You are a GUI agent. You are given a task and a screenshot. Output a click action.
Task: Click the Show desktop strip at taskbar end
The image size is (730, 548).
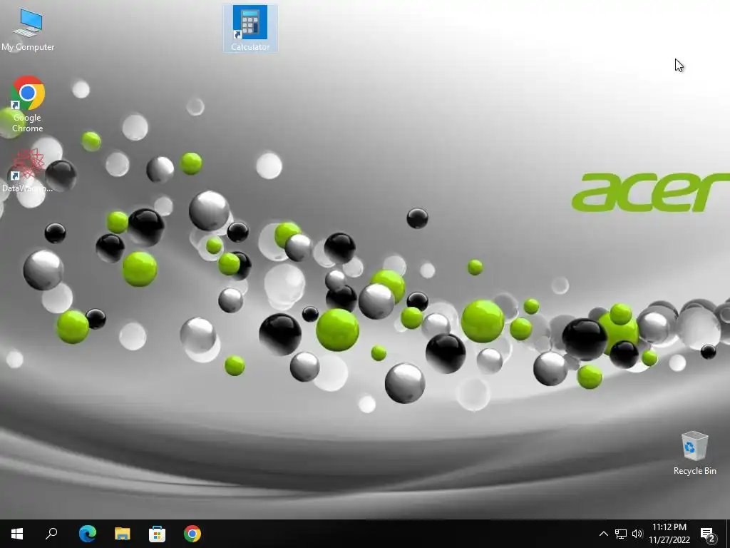pos(727,534)
